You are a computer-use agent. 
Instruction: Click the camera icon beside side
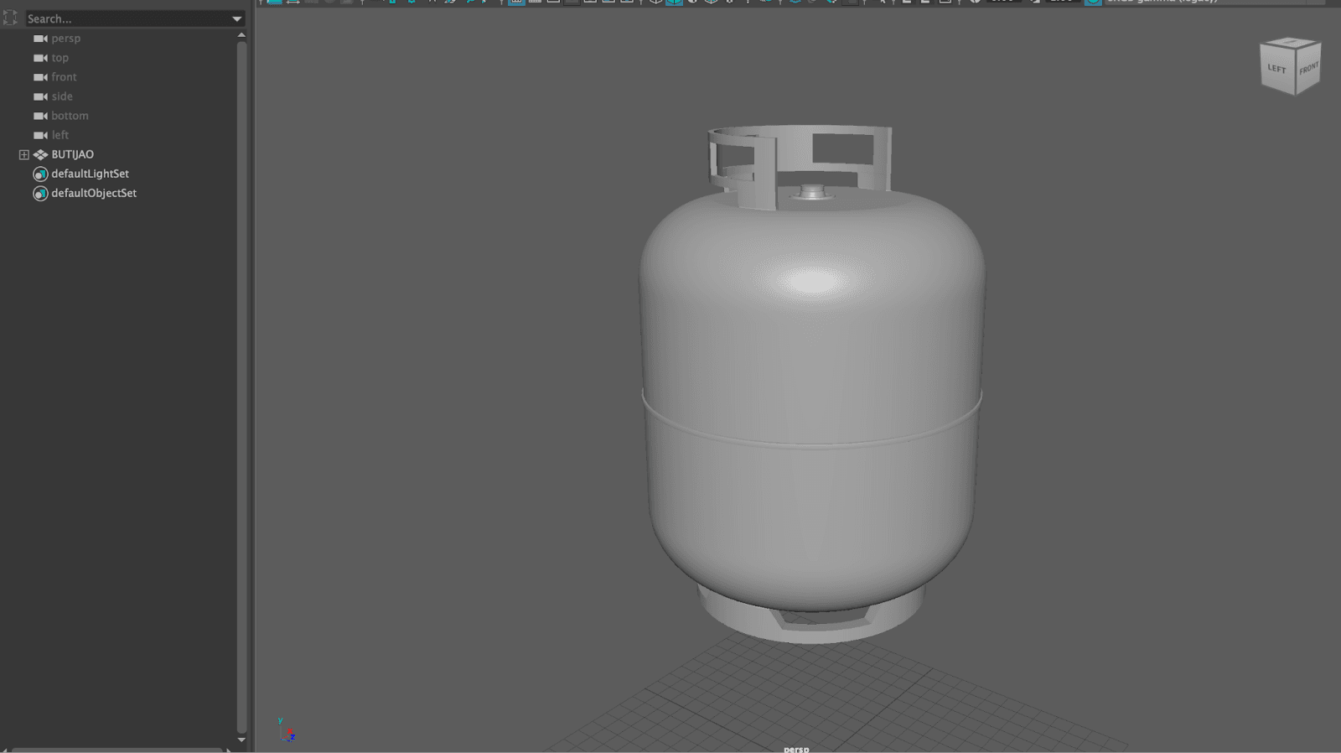point(40,96)
